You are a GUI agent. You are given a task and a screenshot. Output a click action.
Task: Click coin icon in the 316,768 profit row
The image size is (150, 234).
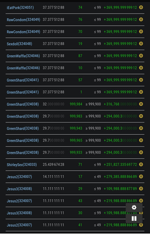click(x=141, y=104)
